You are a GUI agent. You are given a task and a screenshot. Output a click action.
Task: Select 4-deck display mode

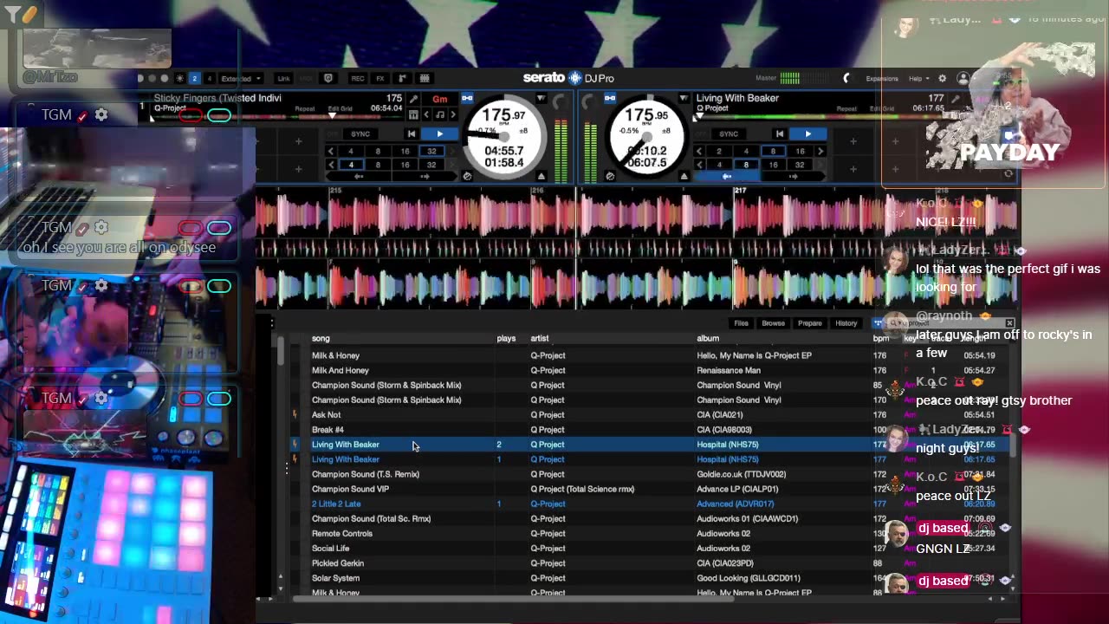[x=209, y=78]
